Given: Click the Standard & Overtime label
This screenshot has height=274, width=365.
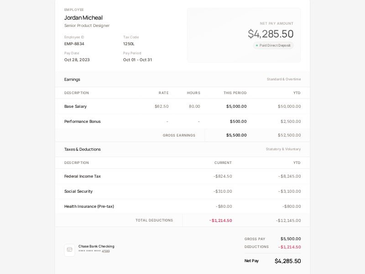Looking at the screenshot, I should coord(283,79).
